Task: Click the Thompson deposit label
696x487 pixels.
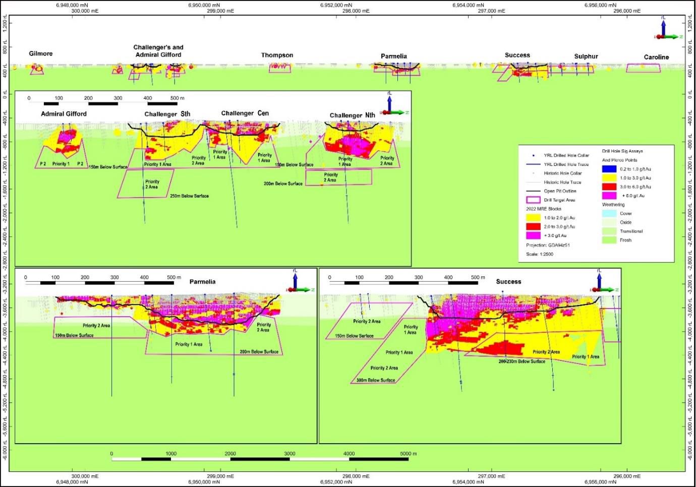Action: [277, 55]
